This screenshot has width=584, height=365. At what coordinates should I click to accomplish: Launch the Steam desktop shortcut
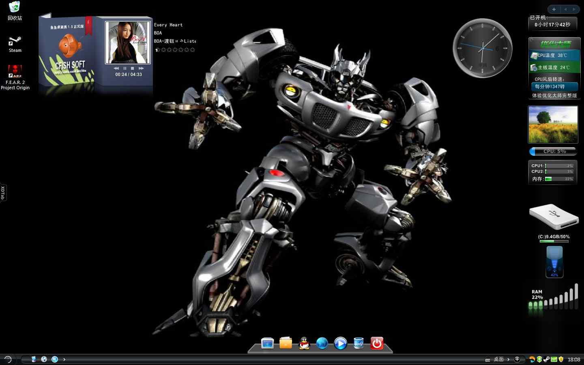(15, 45)
